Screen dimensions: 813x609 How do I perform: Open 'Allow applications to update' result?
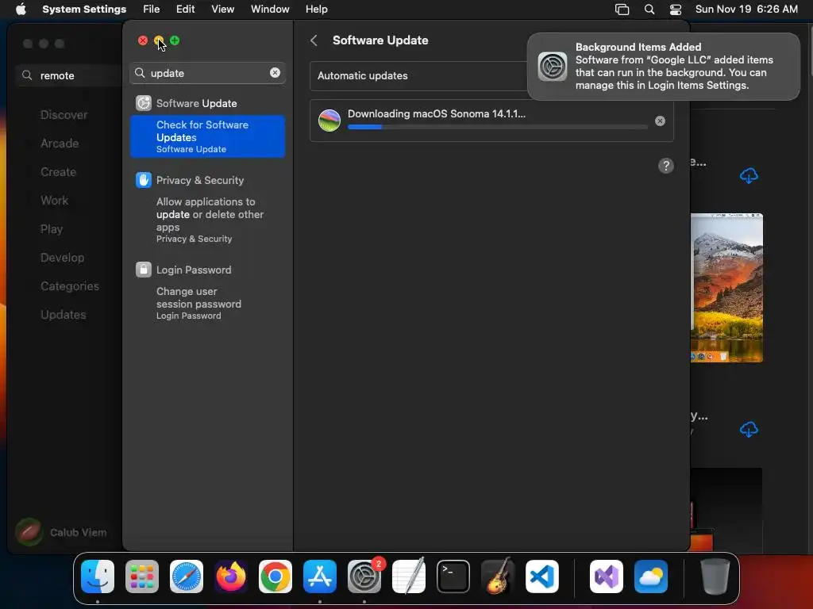(207, 220)
